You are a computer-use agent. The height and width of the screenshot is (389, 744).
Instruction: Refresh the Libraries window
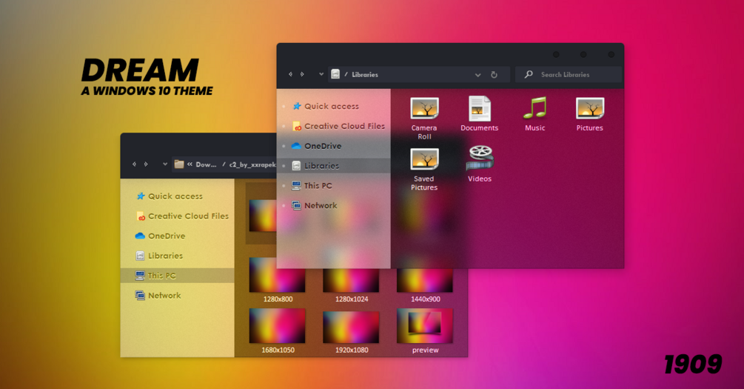494,75
